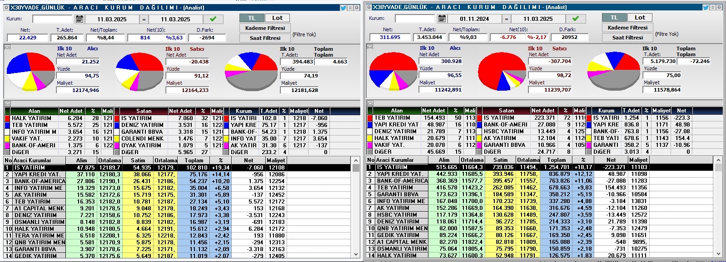
Task: Open Kademe Filtresi in right window
Action: coord(627,28)
